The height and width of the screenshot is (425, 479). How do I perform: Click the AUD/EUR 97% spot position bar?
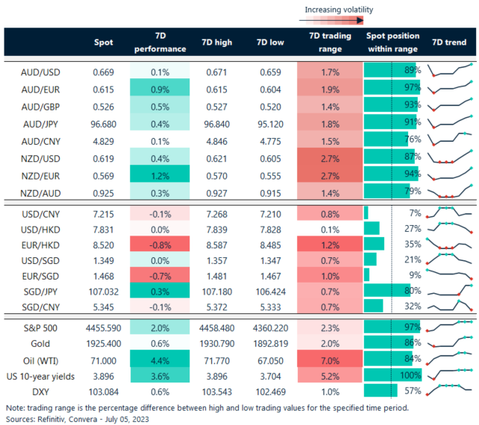tap(391, 89)
